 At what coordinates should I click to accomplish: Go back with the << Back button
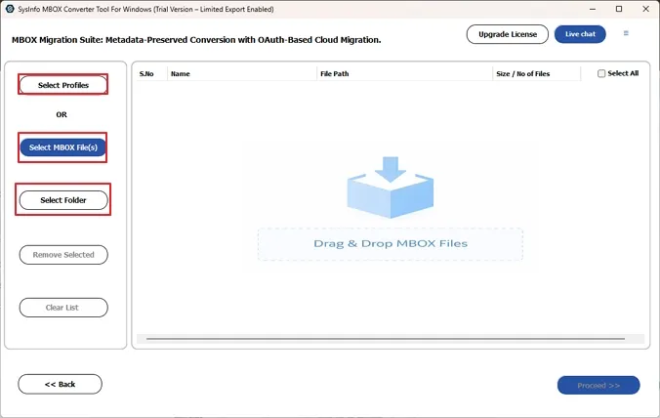click(x=60, y=384)
